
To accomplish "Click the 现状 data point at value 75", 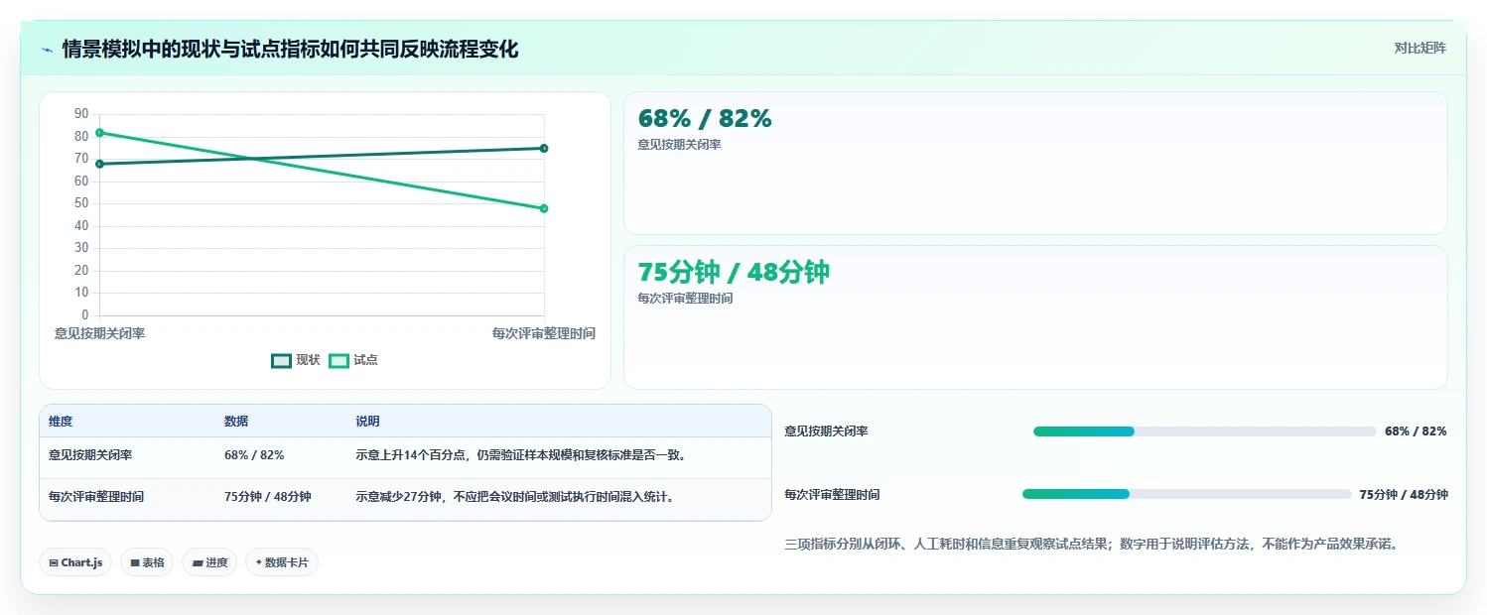I will [x=544, y=148].
